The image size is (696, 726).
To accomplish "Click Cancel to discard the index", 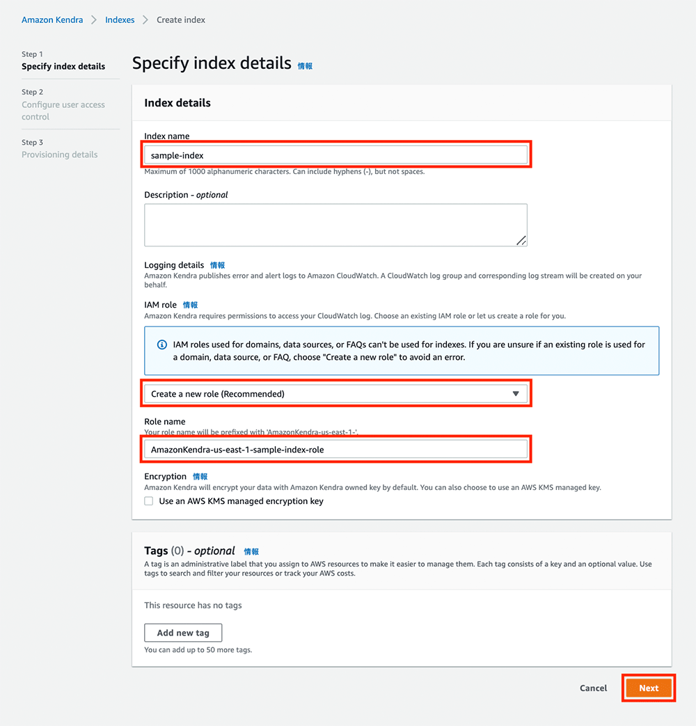I will coord(592,688).
